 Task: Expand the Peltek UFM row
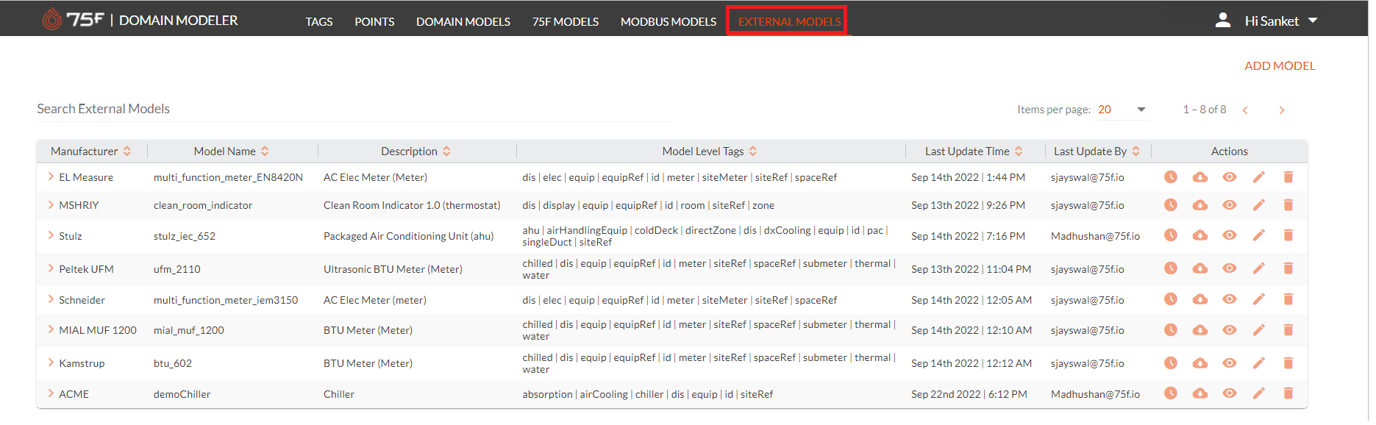coord(51,268)
